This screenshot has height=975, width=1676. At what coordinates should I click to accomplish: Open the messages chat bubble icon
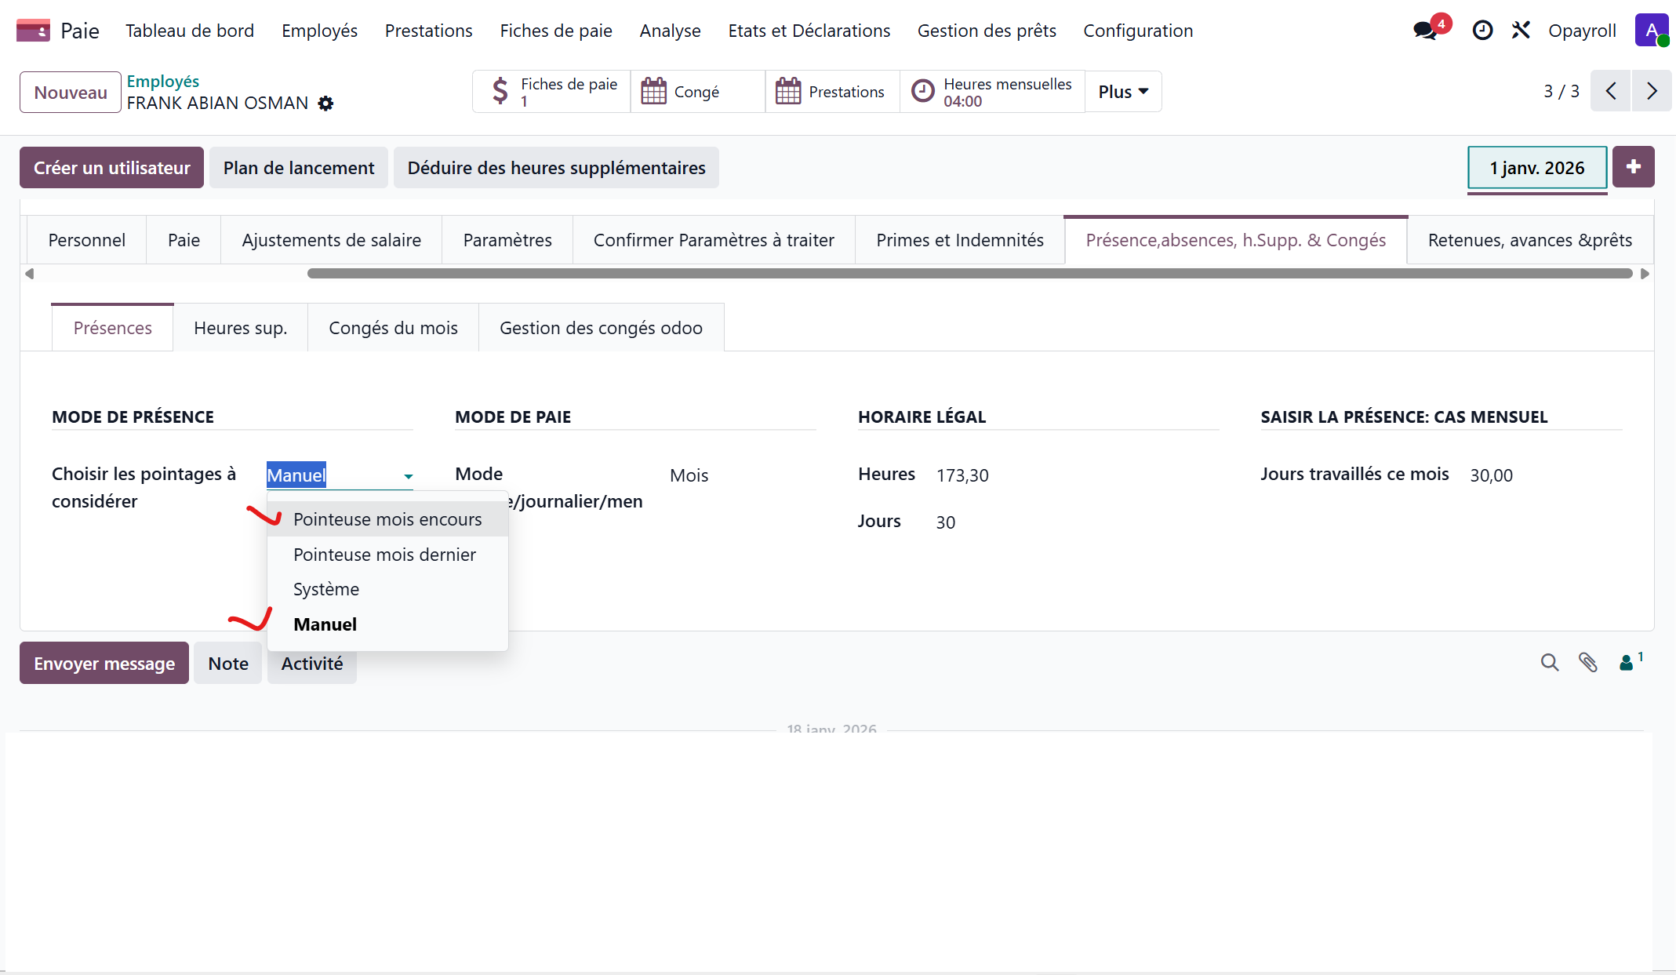tap(1424, 31)
